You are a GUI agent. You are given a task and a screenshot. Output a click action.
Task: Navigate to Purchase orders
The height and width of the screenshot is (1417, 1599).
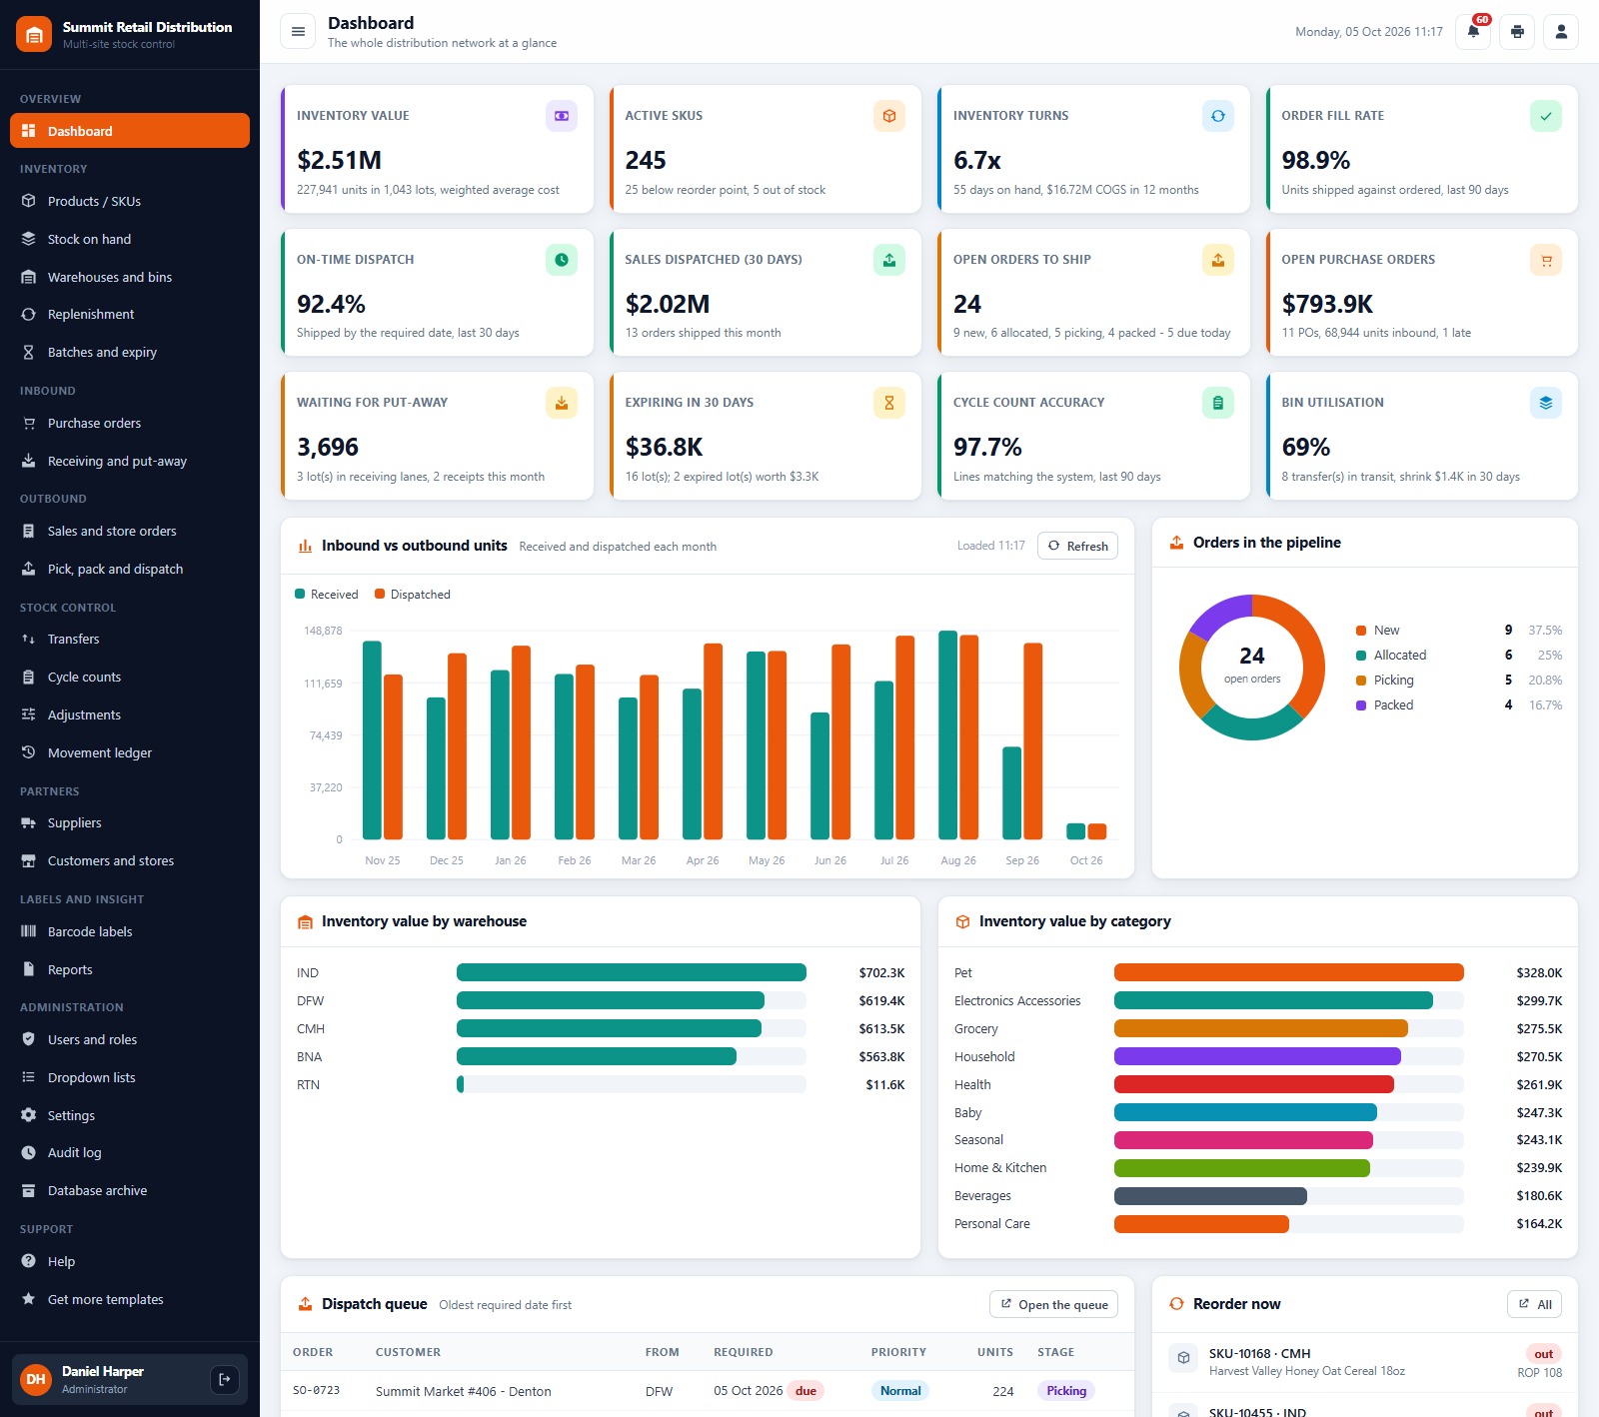[x=130, y=423]
